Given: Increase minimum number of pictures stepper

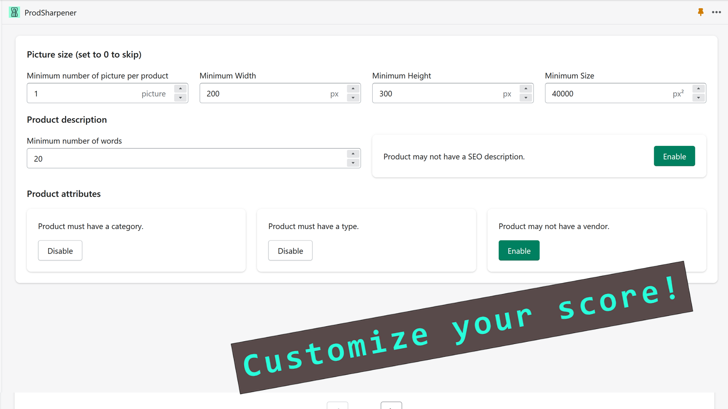Looking at the screenshot, I should tap(181, 89).
